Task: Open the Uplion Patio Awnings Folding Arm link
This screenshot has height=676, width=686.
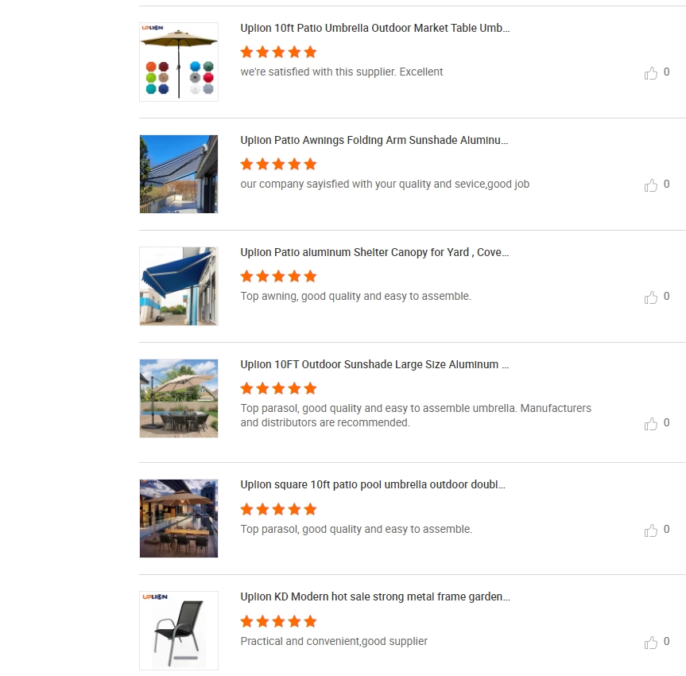Action: click(374, 140)
